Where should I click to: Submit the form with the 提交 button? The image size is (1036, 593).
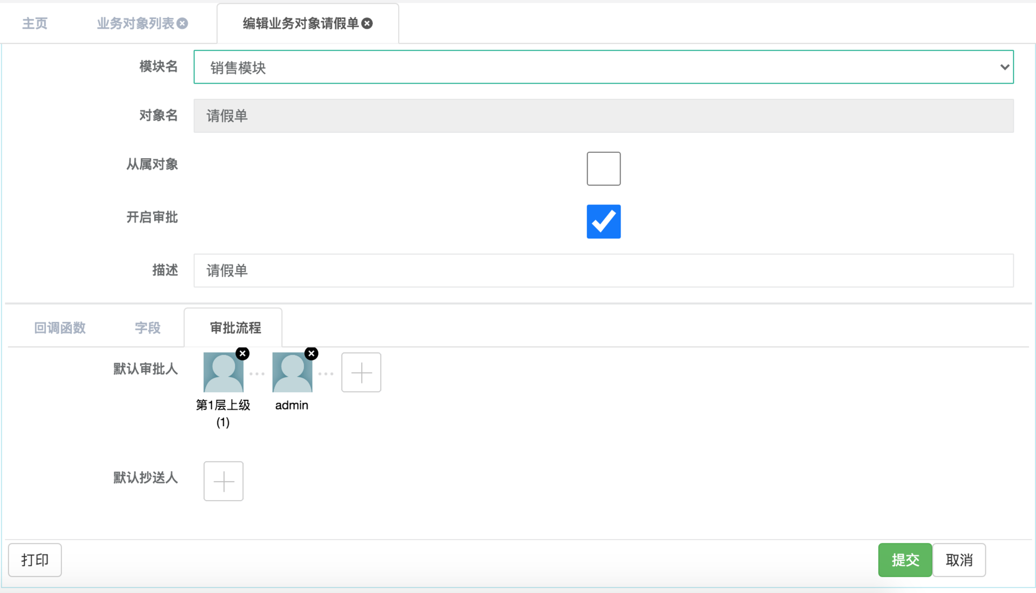coord(904,560)
